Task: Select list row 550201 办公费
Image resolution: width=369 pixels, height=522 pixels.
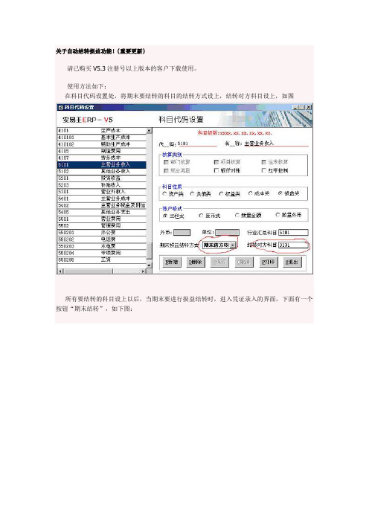Action: tap(102, 233)
